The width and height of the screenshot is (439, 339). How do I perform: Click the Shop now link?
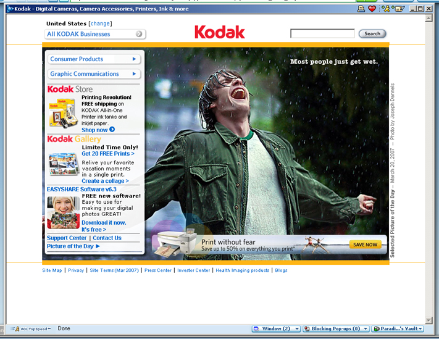[x=94, y=130]
